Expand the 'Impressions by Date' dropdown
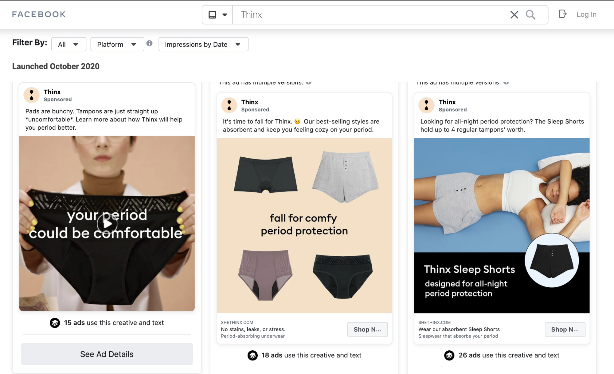 [203, 44]
